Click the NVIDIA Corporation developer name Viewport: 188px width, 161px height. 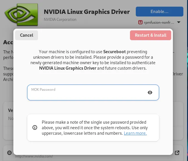60,19
